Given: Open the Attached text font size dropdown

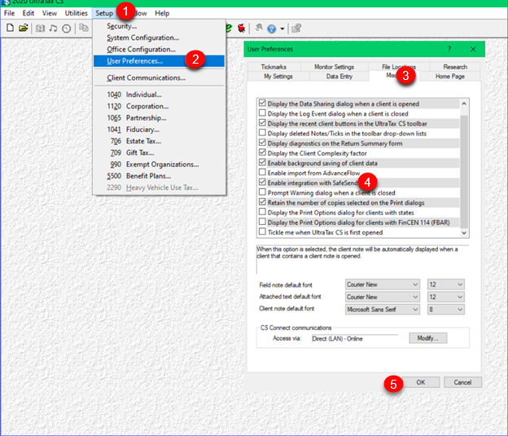Looking at the screenshot, I should coord(446,297).
